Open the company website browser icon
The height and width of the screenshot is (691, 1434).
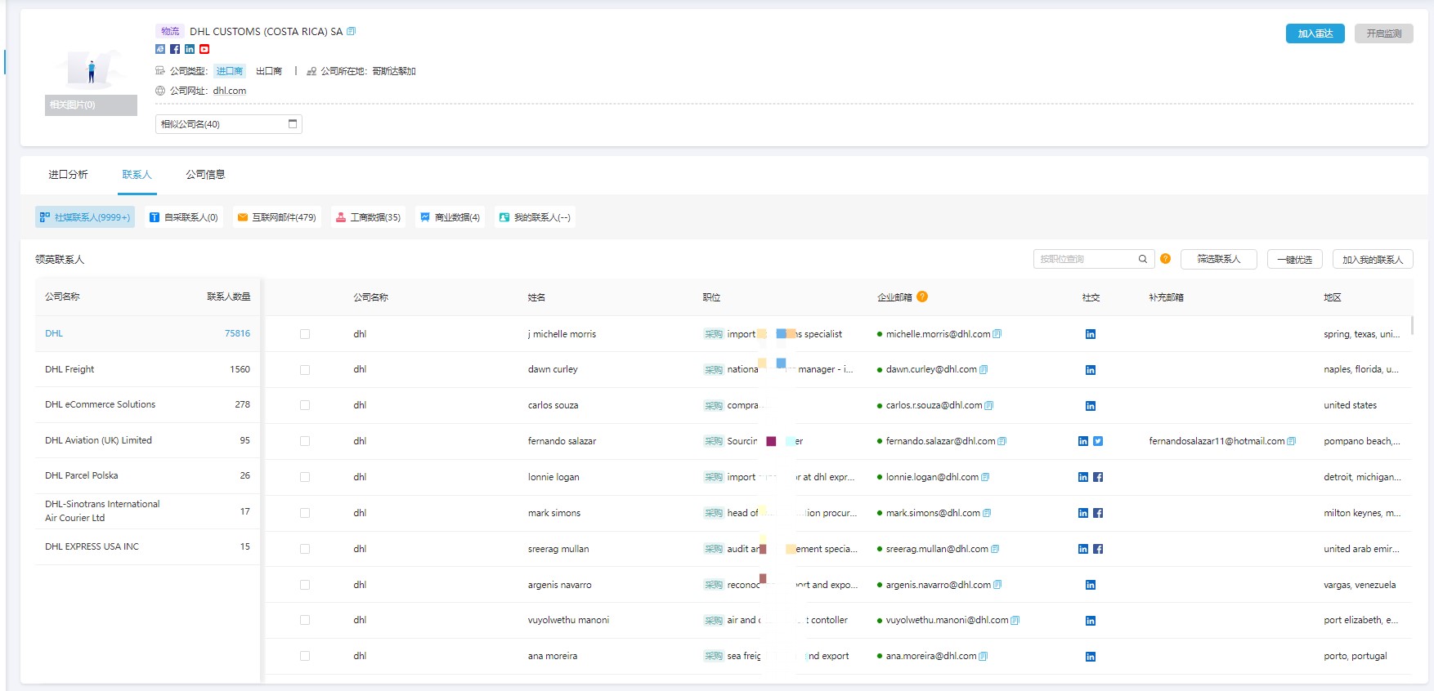160,49
